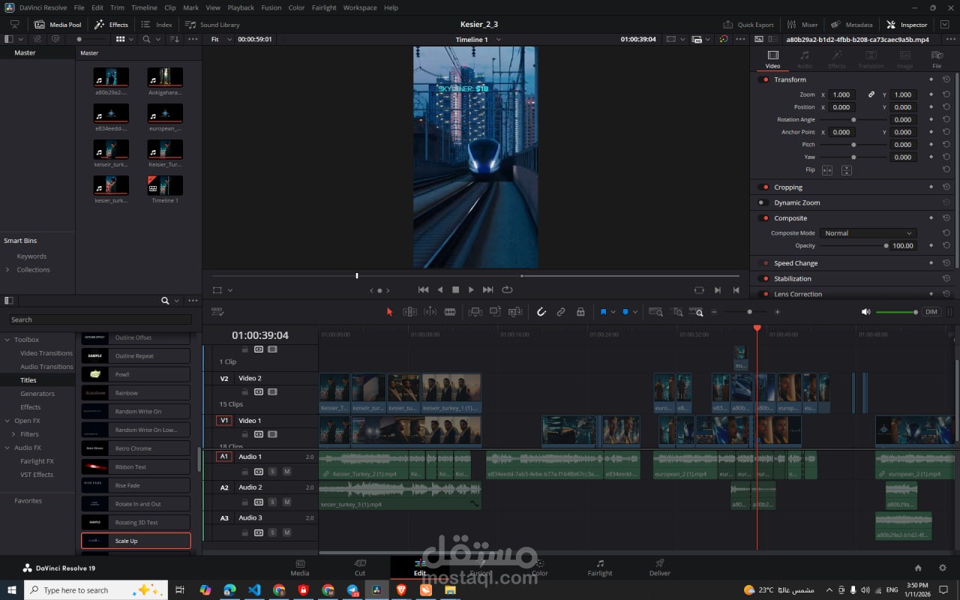This screenshot has height=600, width=960.
Task: Open the Fusion menu
Action: coord(271,7)
